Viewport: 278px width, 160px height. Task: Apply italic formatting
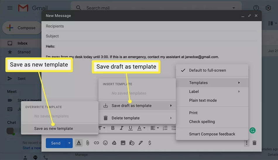click(122, 128)
